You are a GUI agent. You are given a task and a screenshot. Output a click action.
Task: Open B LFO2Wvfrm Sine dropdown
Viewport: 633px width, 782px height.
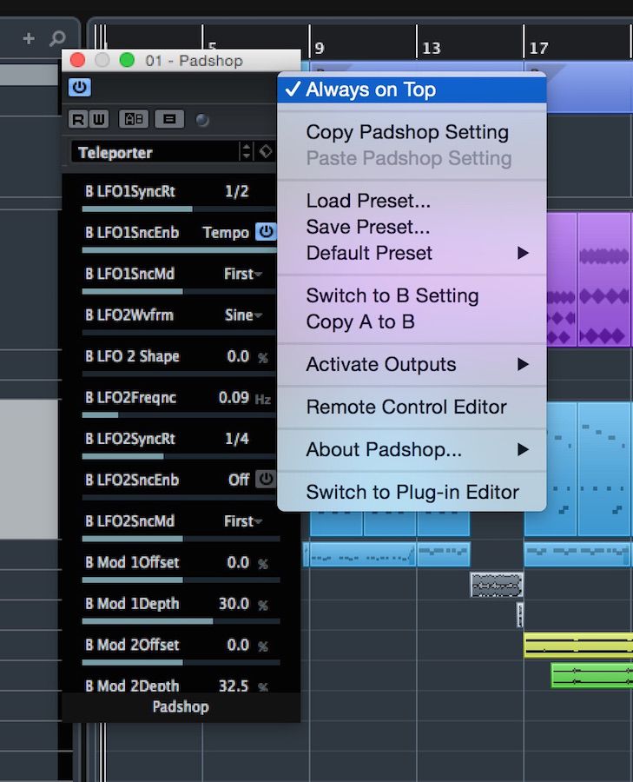pyautogui.click(x=243, y=315)
